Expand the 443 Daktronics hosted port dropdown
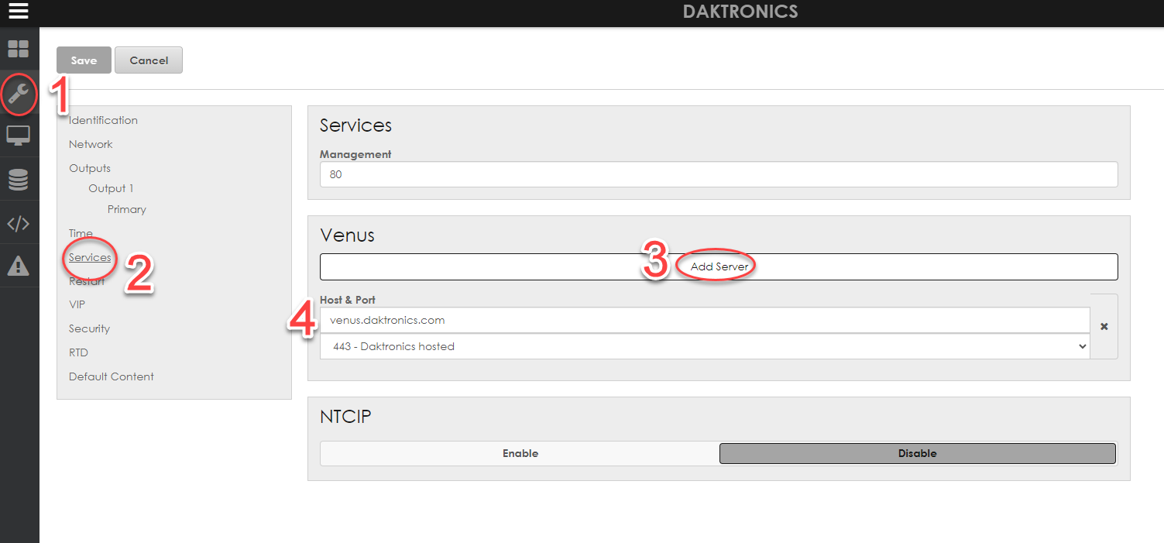 pos(704,346)
